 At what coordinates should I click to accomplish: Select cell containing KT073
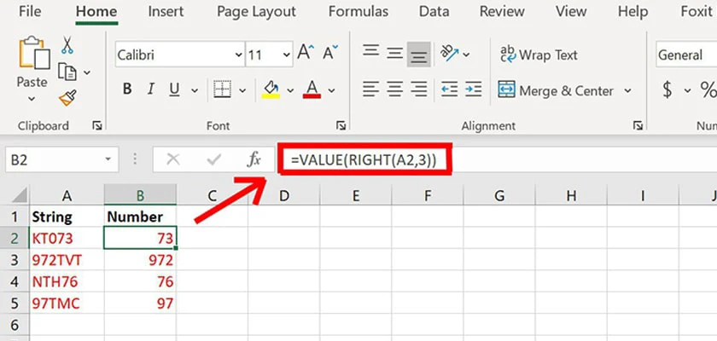pos(67,239)
